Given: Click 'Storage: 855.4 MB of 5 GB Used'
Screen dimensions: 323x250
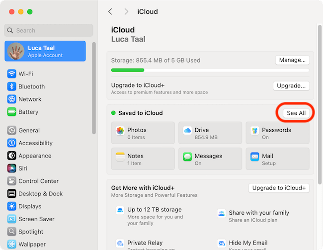Looking at the screenshot, I should tap(156, 60).
